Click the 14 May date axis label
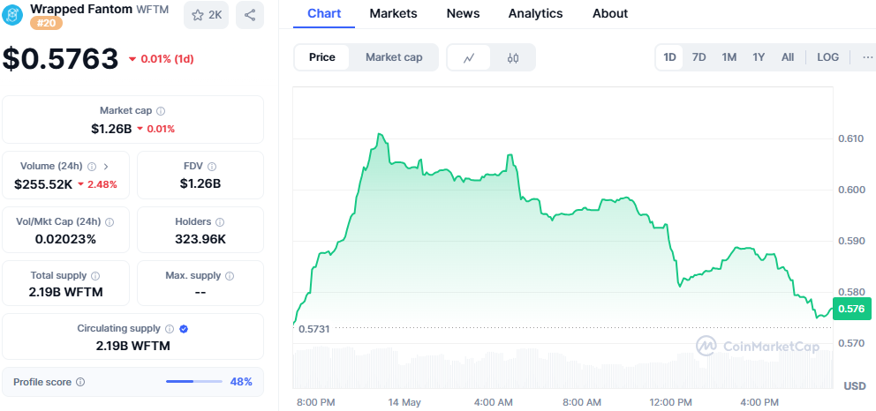 (x=404, y=402)
